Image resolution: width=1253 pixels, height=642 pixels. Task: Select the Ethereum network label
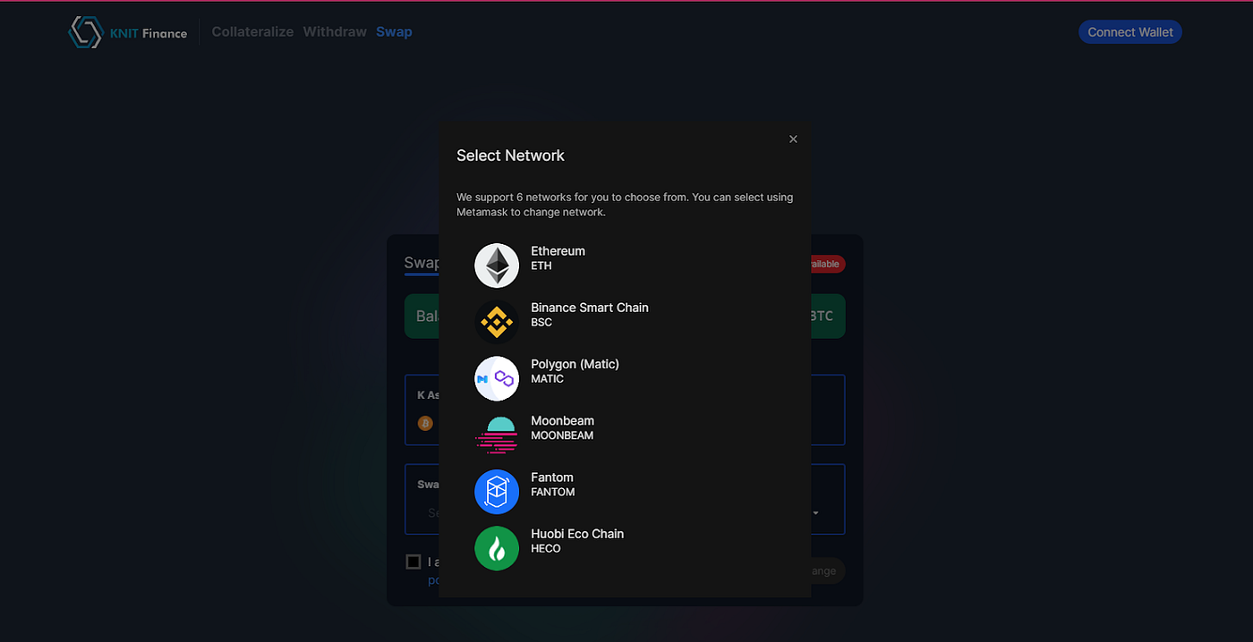coord(558,251)
